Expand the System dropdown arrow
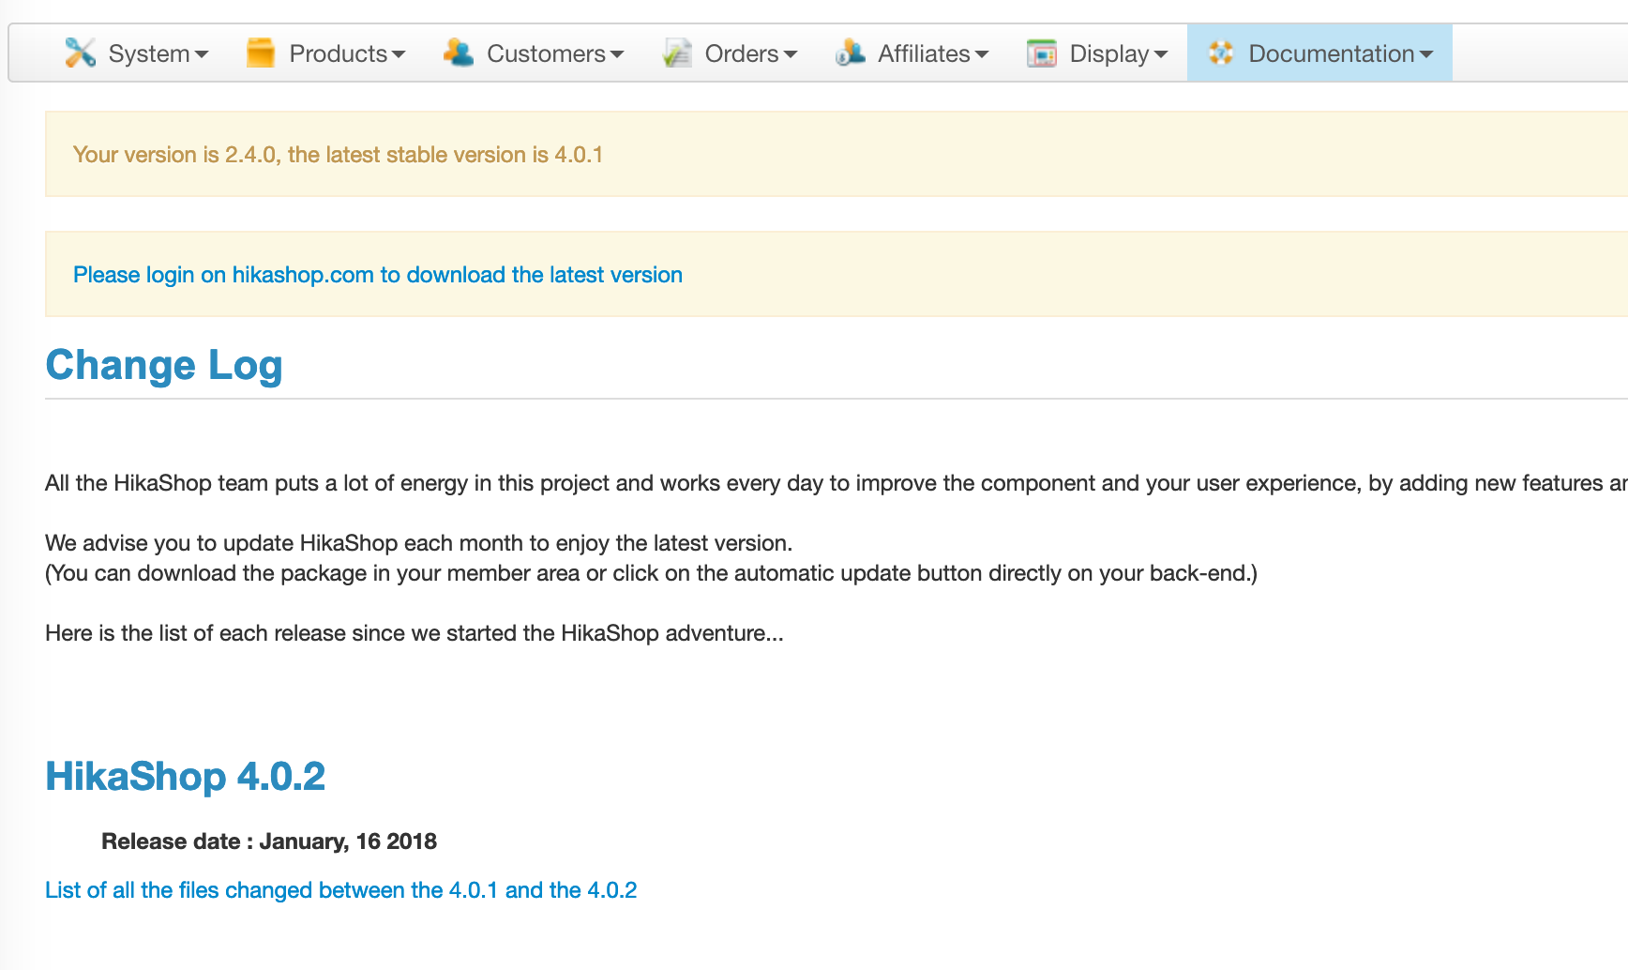 202,54
